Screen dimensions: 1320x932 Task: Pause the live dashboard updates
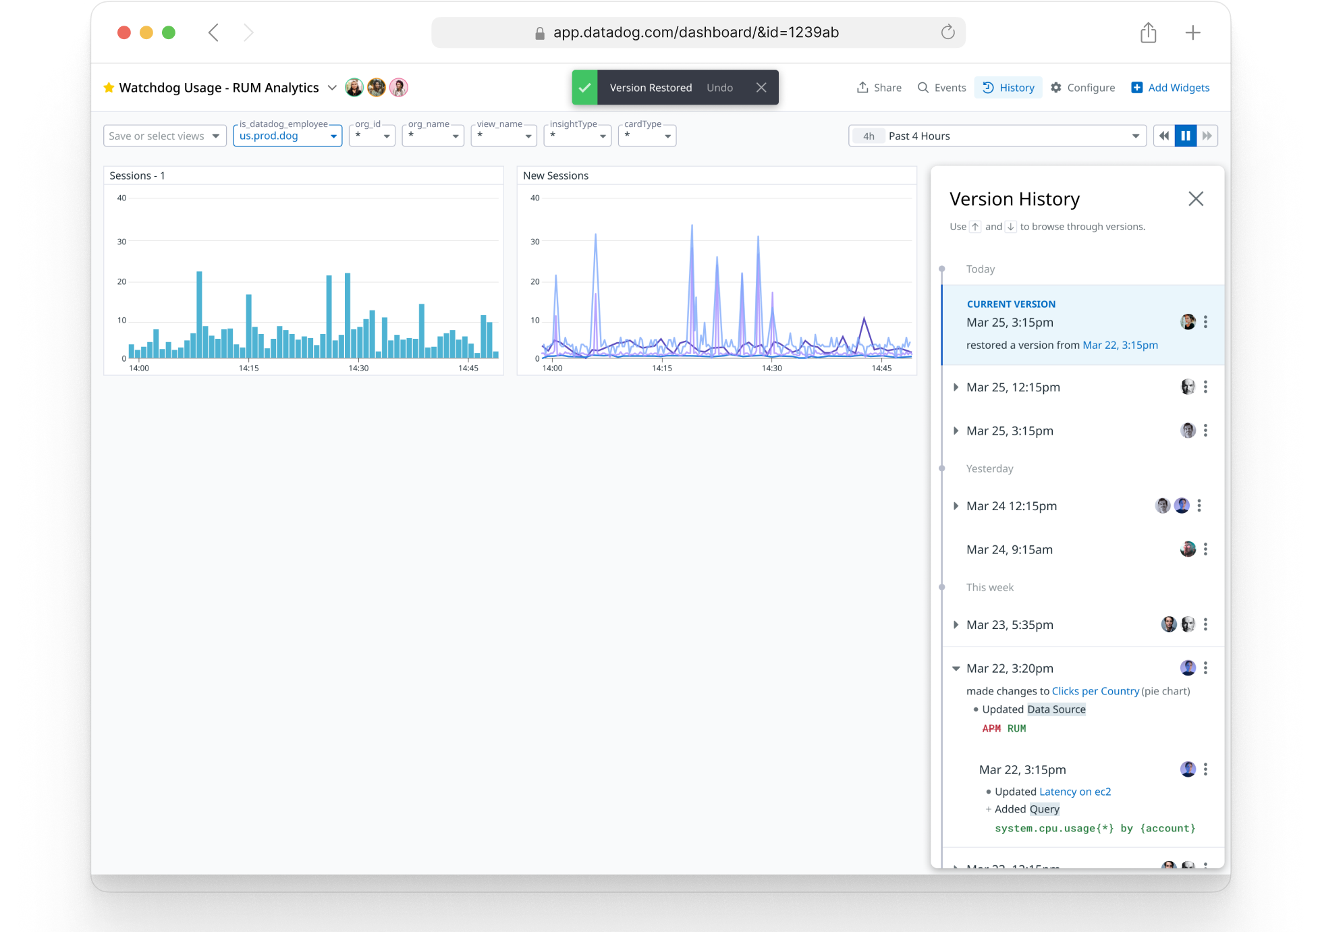(1185, 136)
